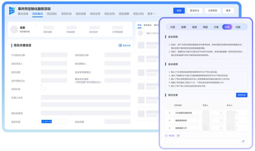Image resolution: width=255 pixels, height=151 pixels.
Task: Click the blue building app logo
Action: (x=12, y=11)
